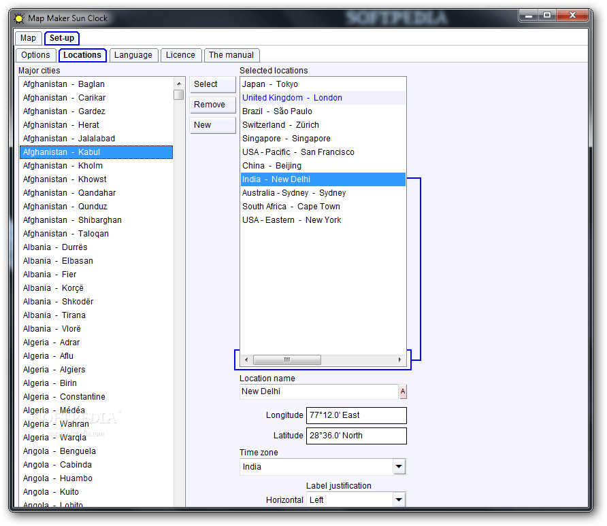The height and width of the screenshot is (526, 607).
Task: Select 'Japan - Tokyo' in Selected locations
Action: pyautogui.click(x=323, y=84)
